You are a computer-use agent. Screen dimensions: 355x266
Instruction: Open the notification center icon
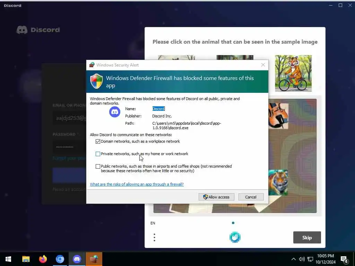pos(344,259)
